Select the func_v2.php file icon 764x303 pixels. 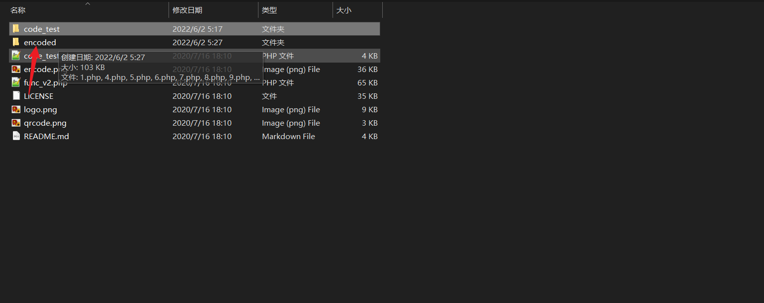click(x=16, y=82)
